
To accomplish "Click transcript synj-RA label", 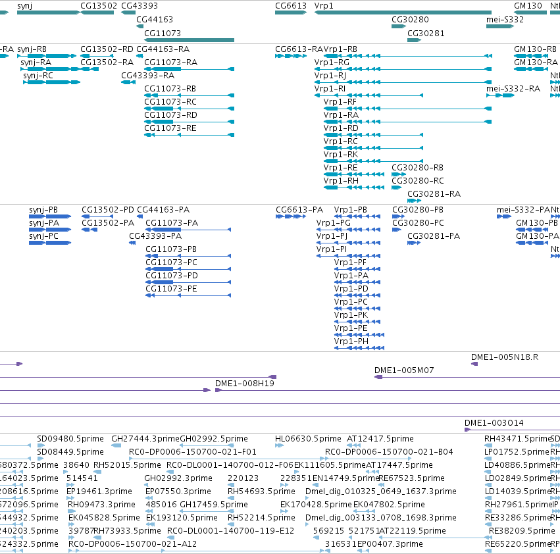I will (x=36, y=62).
